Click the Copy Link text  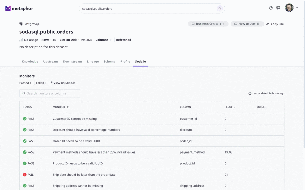[278, 24]
